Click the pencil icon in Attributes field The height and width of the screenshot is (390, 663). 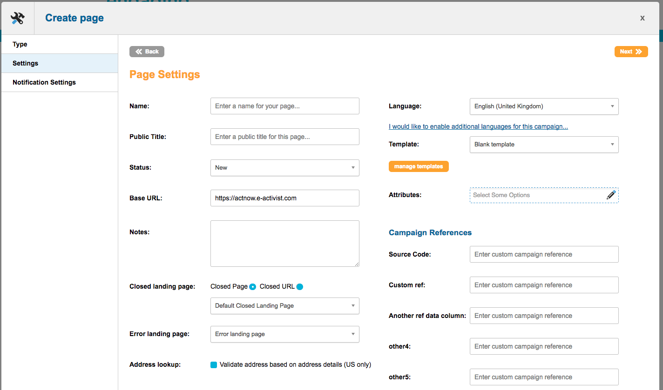tap(611, 195)
